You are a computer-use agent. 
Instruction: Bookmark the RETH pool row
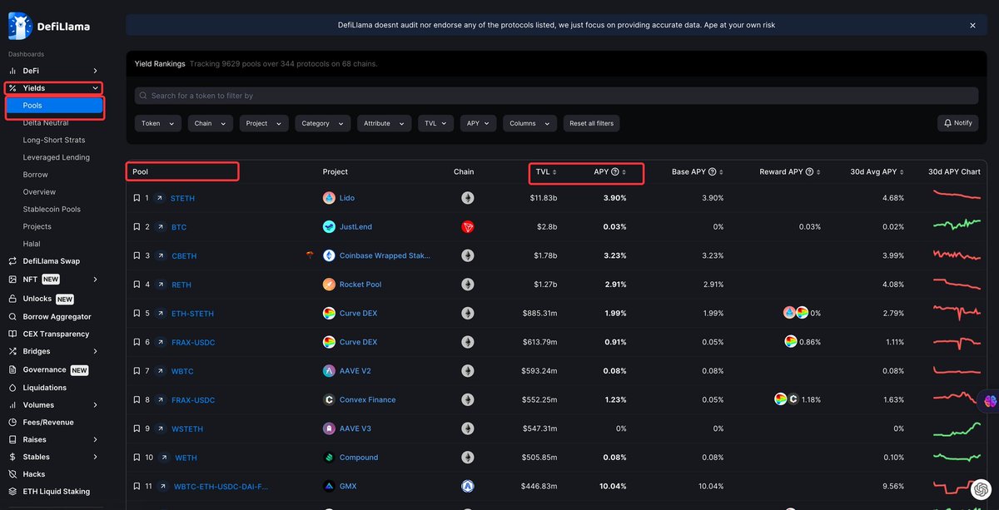(x=137, y=285)
